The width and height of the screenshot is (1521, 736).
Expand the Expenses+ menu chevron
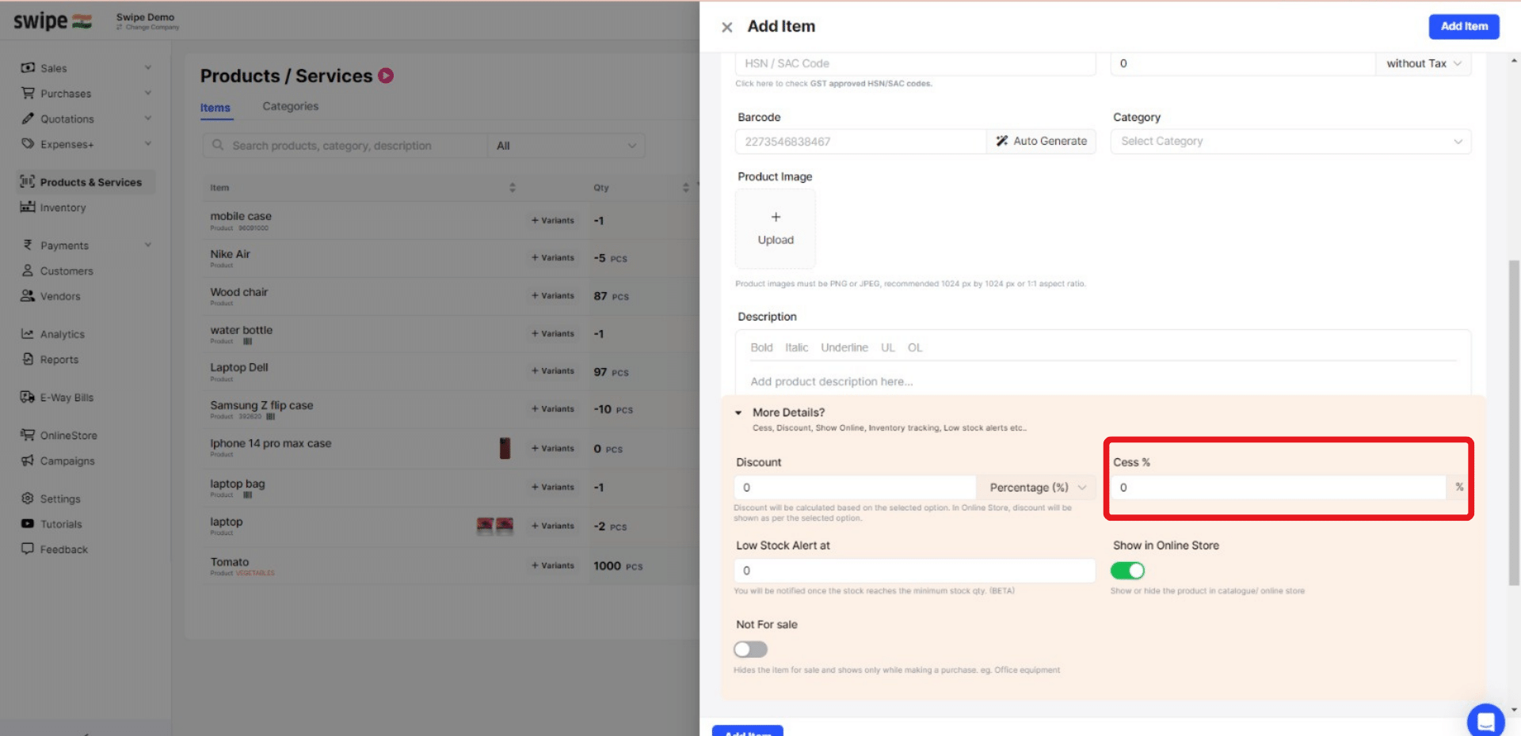coord(148,144)
